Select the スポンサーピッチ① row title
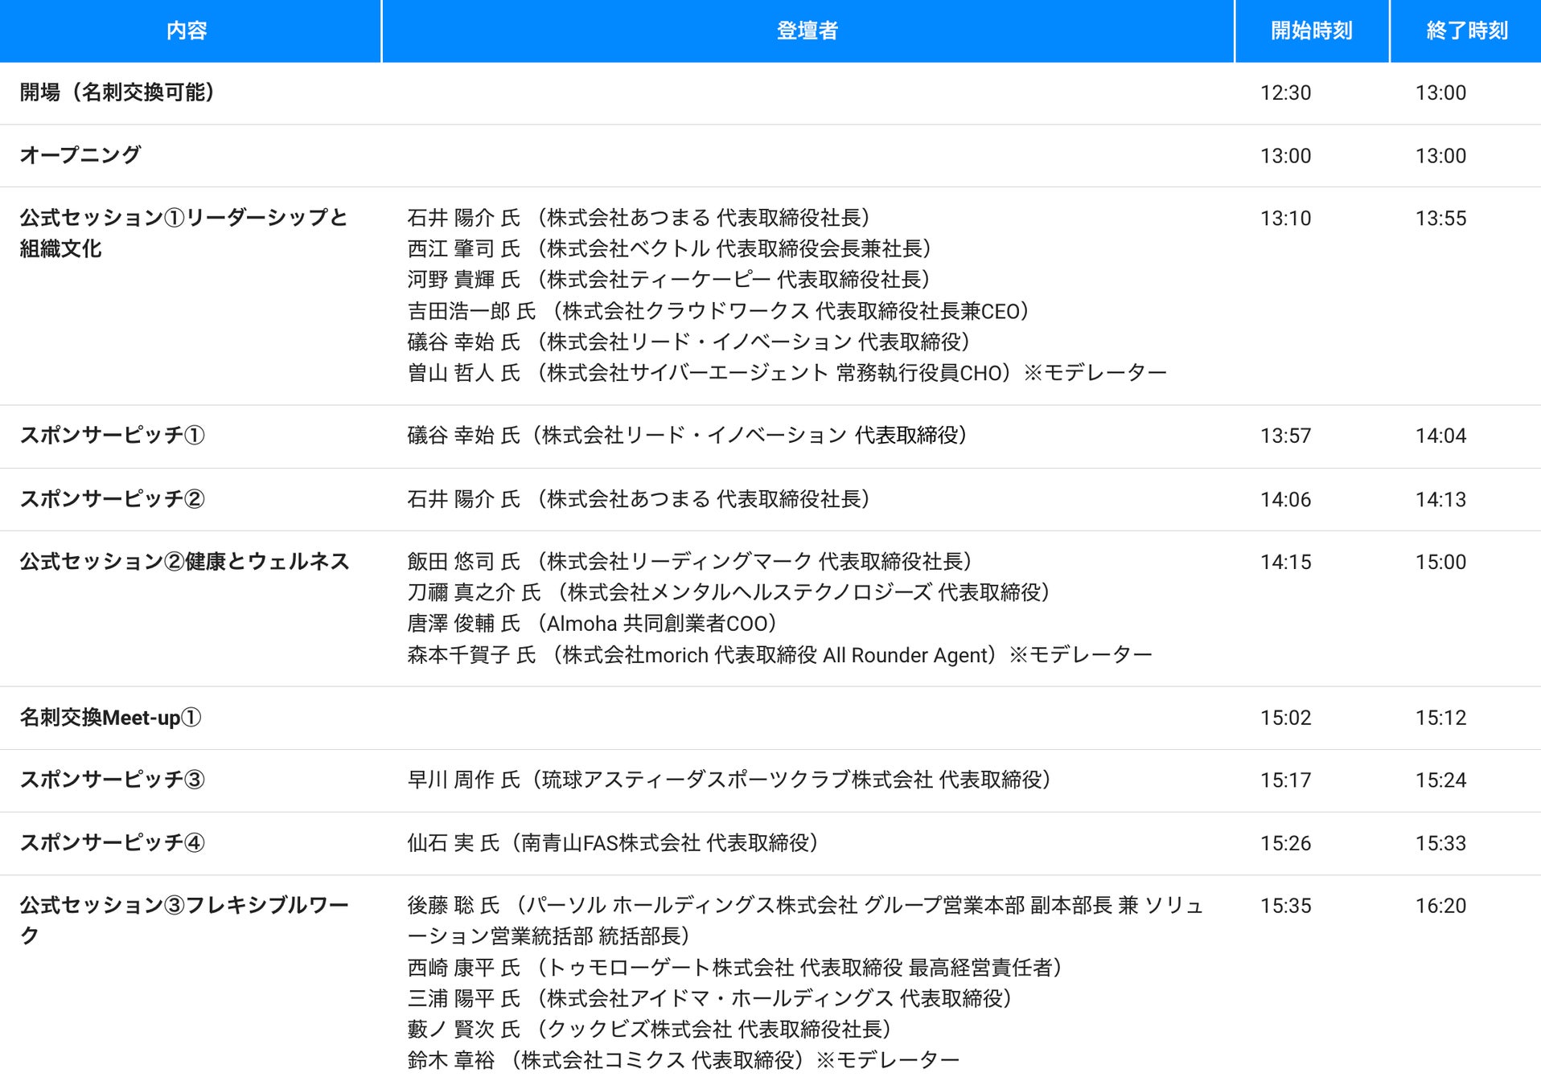Screen dimensions: 1541x1085 (113, 435)
